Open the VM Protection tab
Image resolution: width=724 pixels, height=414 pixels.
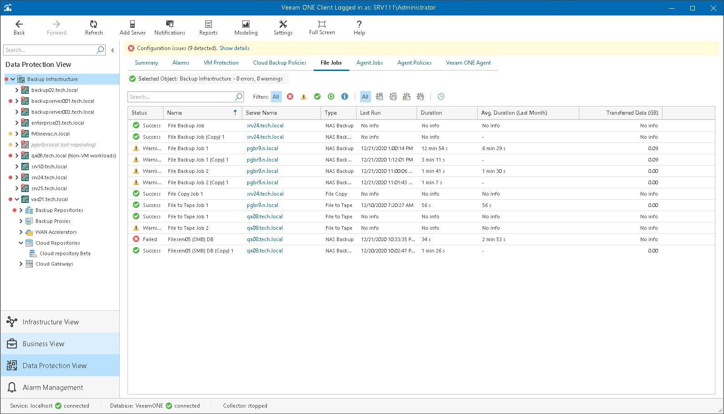pyautogui.click(x=221, y=63)
